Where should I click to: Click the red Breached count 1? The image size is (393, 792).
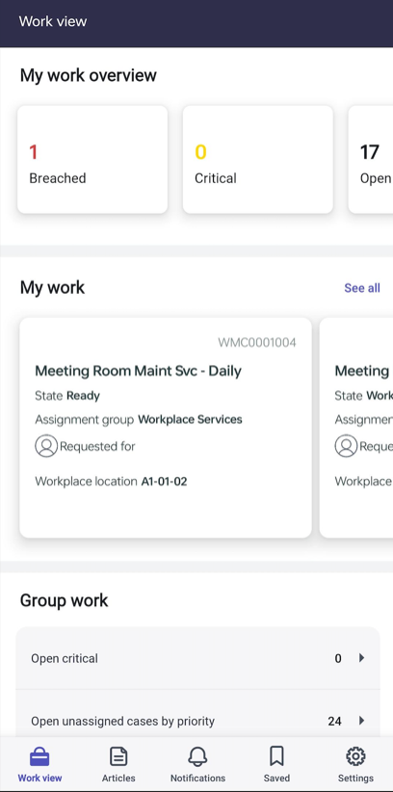tap(34, 152)
